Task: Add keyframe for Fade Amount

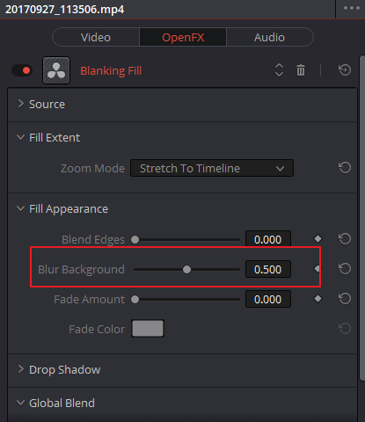Action: click(x=318, y=299)
